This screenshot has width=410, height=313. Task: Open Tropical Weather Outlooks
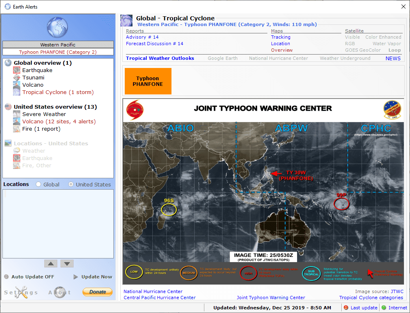[x=160, y=58]
